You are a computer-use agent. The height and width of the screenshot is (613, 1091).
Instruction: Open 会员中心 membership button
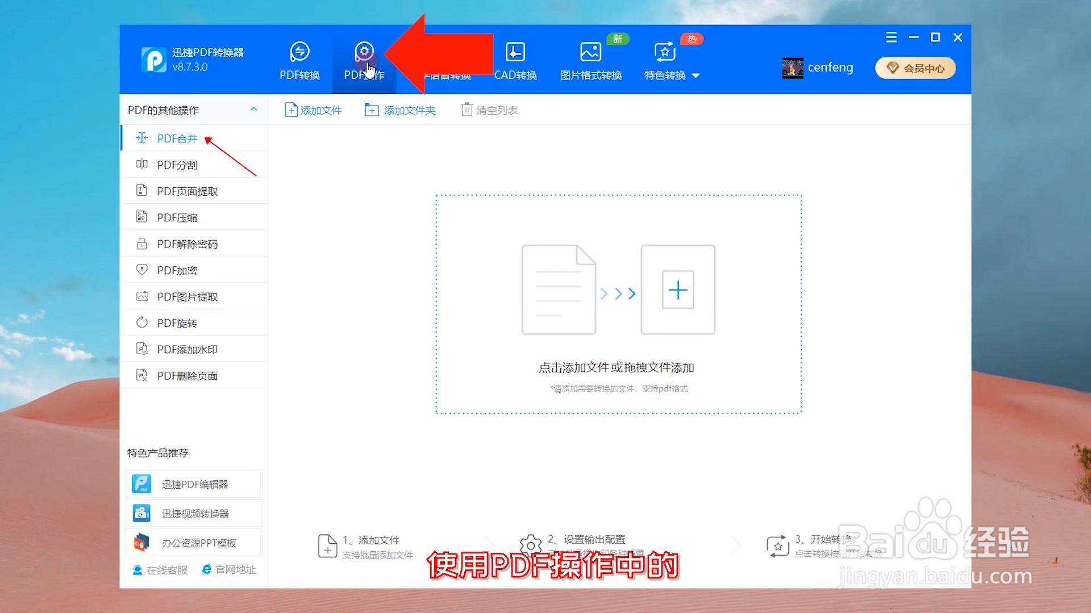(915, 68)
